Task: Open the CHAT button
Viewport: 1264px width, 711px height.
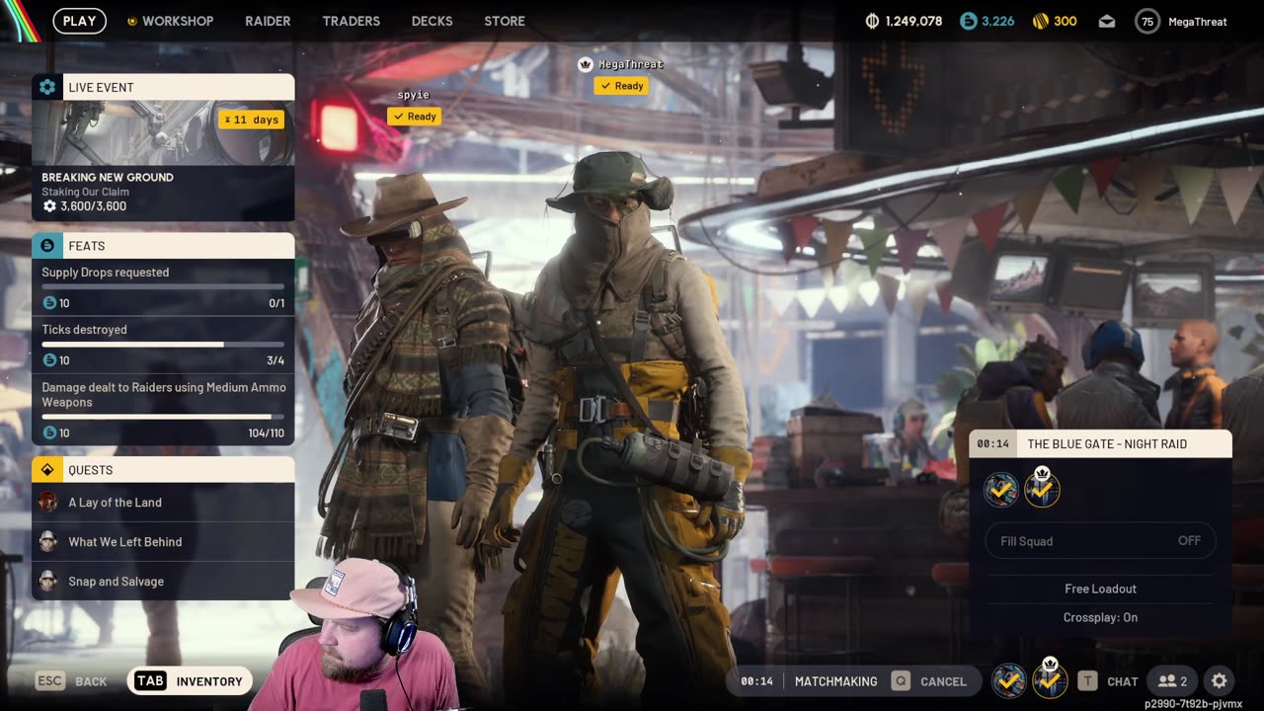Action: tap(1108, 681)
